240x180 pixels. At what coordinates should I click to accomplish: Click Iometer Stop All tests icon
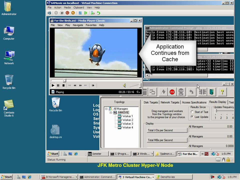click(181, 92)
